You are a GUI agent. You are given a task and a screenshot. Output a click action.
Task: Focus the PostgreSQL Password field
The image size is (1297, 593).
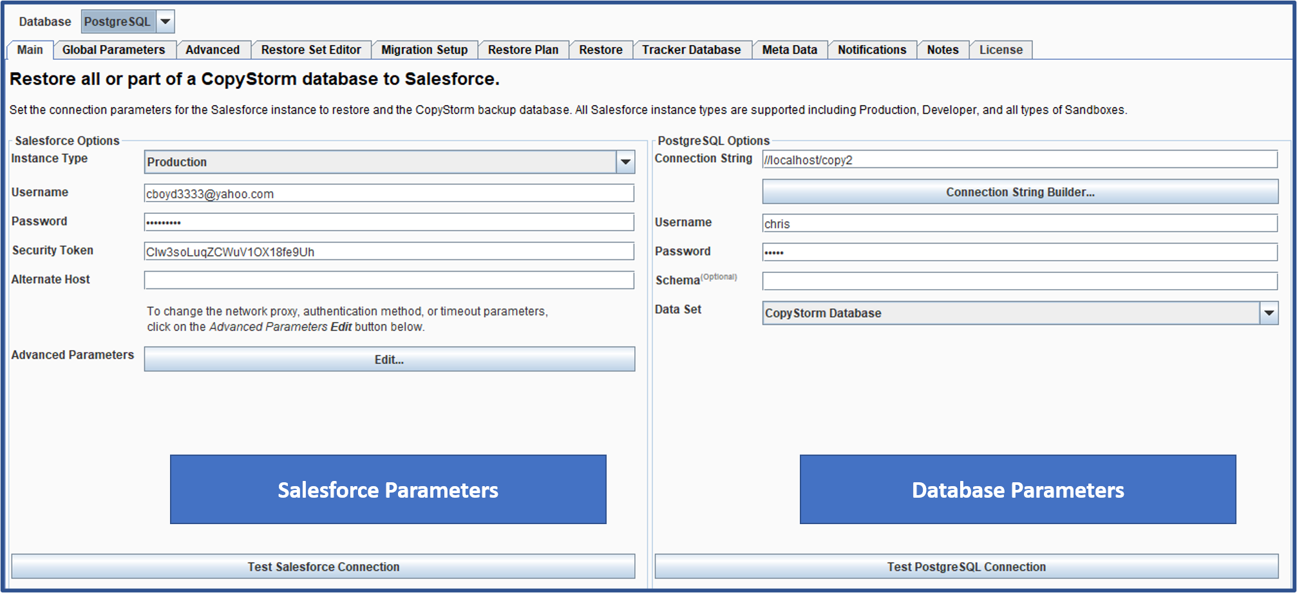1020,252
